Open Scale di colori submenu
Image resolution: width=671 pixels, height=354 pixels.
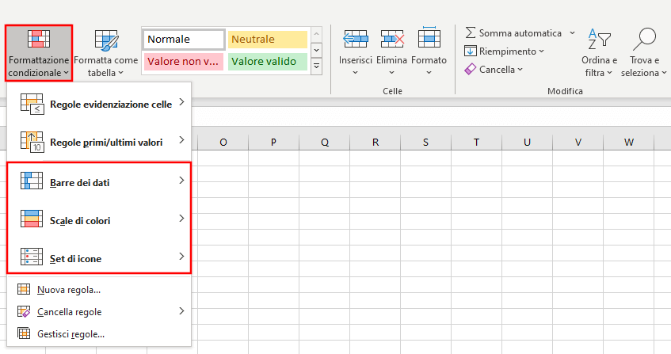[99, 221]
